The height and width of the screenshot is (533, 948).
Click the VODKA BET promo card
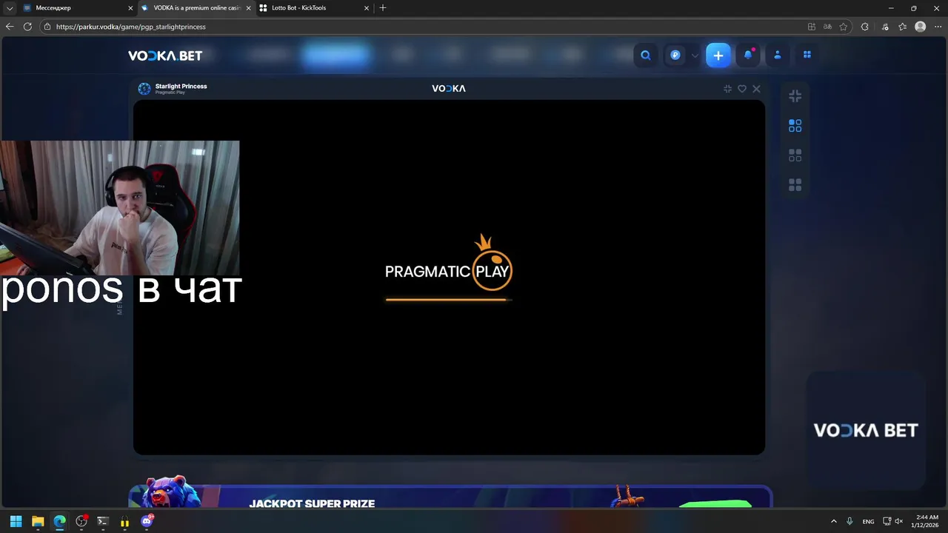(866, 430)
